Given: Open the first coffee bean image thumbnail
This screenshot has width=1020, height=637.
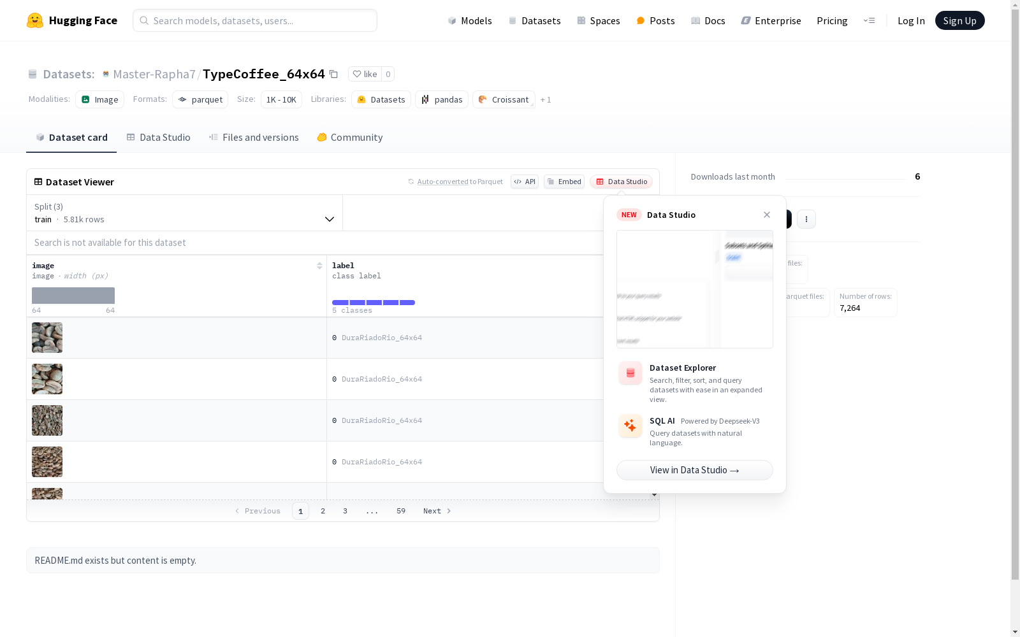Looking at the screenshot, I should pyautogui.click(x=47, y=338).
